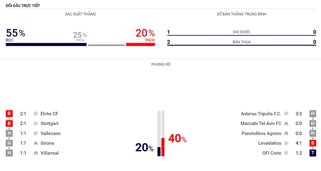
Task: Click the PHONG ĐỘ section label
Action: [x=160, y=64]
